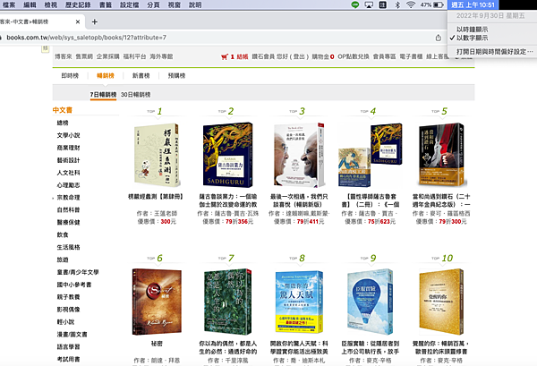Click the input method icon in menu bar
Screen dimensions: 537x366
[383, 4]
